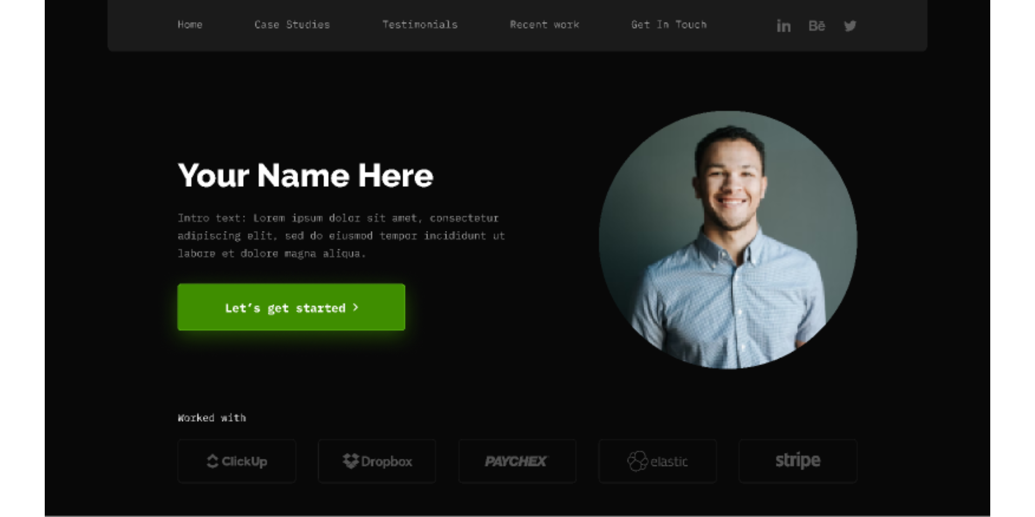Select the Dropbox logo card
1035x517 pixels.
pos(377,461)
